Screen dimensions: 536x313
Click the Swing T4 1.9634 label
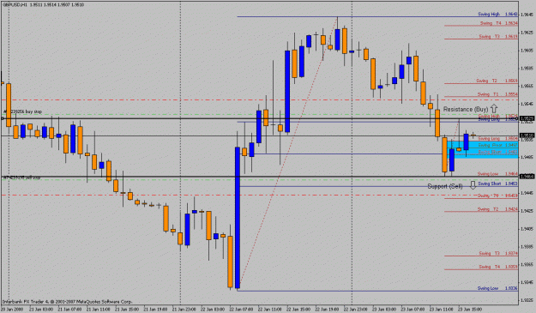(x=499, y=23)
